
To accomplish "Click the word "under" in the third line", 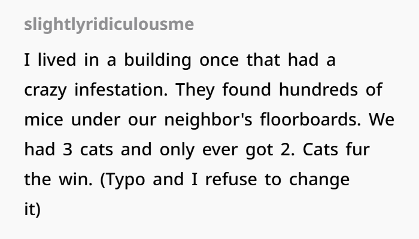I will click(x=96, y=119).
